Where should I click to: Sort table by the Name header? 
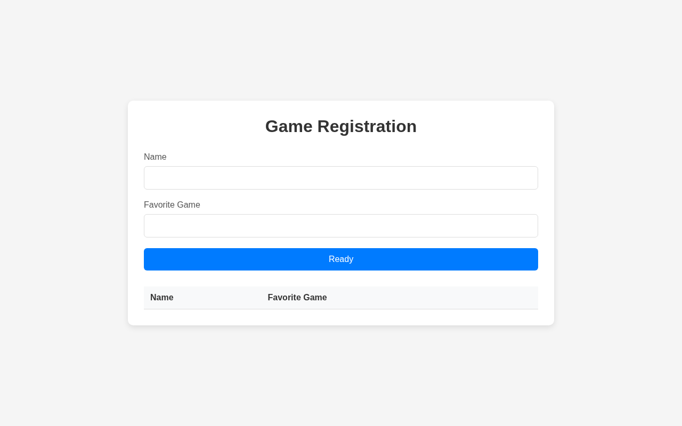pyautogui.click(x=162, y=298)
